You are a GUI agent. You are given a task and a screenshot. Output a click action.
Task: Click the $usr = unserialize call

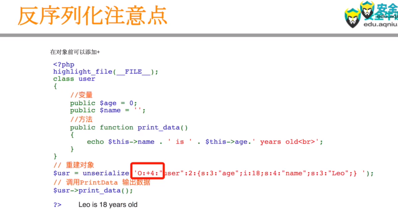(x=213, y=173)
